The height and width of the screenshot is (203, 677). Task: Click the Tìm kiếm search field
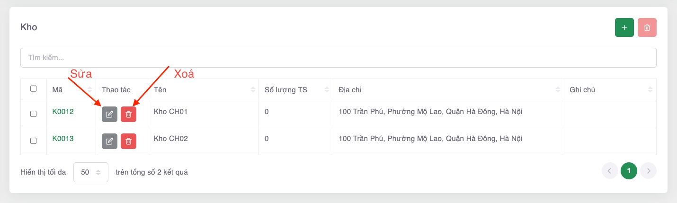[x=338, y=58]
